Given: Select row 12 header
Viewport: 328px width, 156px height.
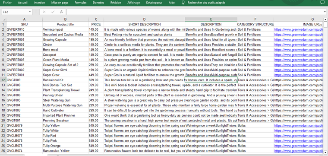Looking at the screenshot, I should coord(3,80).
